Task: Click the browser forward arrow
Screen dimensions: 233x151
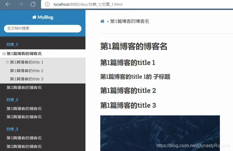Action: pyautogui.click(x=21, y=4)
